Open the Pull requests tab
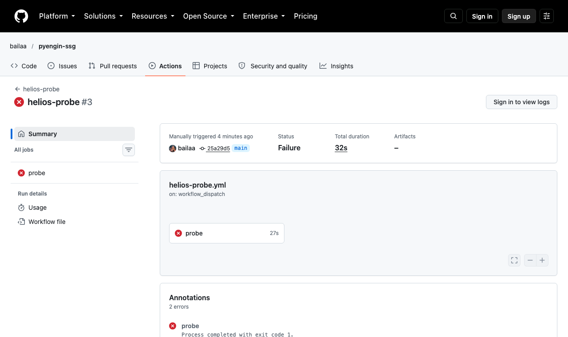Viewport: 568px width, 337px height. coord(113,66)
